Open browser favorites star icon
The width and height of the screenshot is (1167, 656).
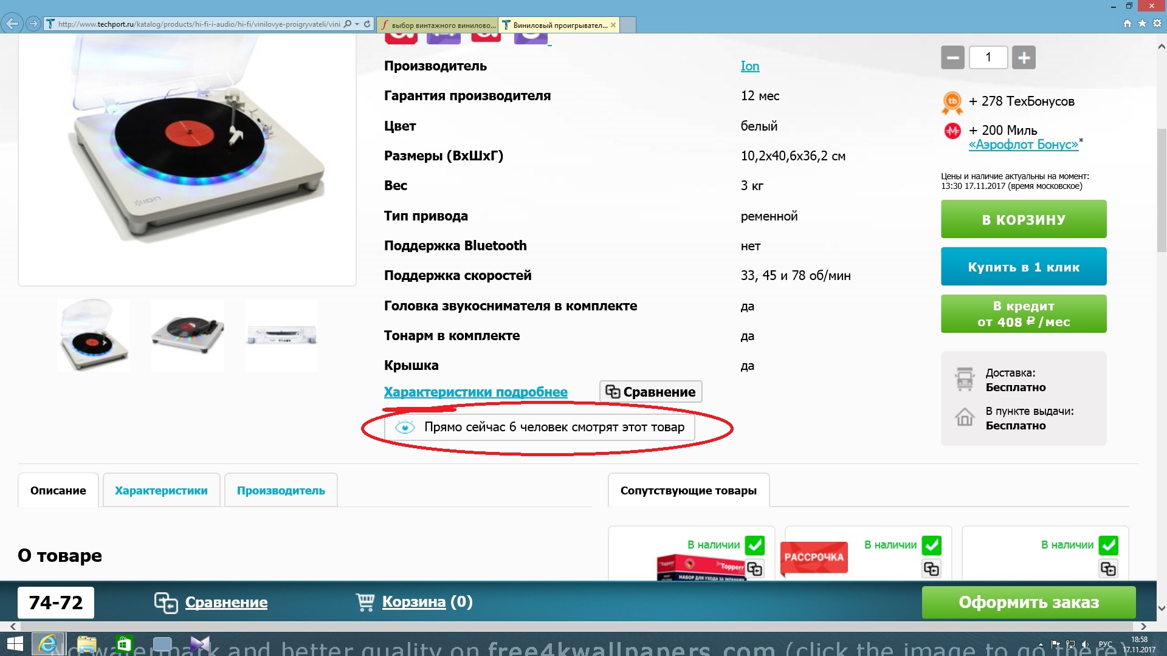[x=1142, y=24]
